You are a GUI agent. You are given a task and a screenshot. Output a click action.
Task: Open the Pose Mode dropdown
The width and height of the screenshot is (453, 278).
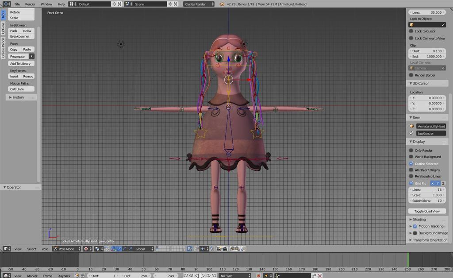(x=67, y=249)
